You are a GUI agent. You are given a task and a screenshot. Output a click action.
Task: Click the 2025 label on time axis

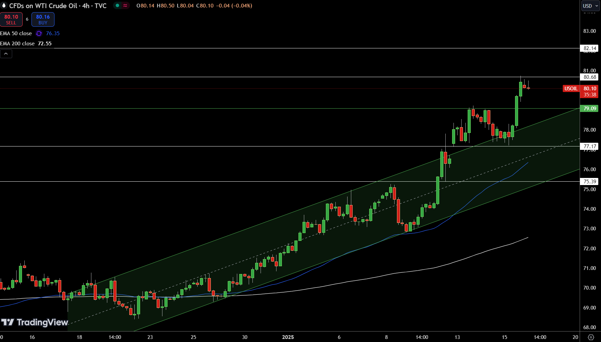point(288,337)
